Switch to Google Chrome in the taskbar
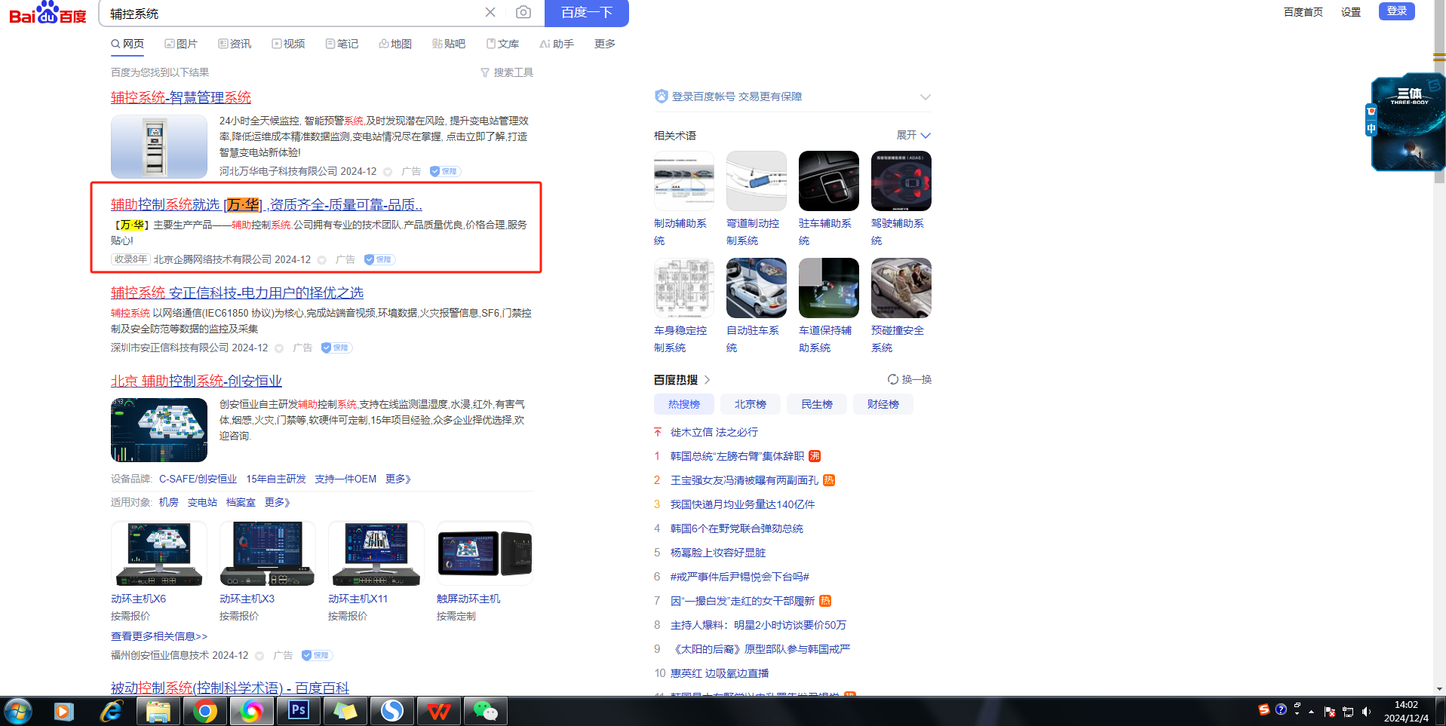This screenshot has height=726, width=1446. coord(204,711)
